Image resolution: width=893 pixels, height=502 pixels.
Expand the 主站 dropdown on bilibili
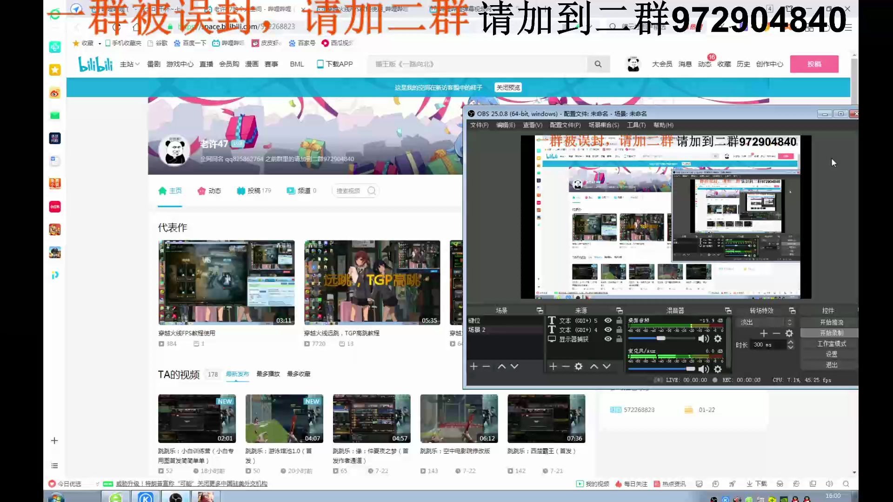(130, 64)
